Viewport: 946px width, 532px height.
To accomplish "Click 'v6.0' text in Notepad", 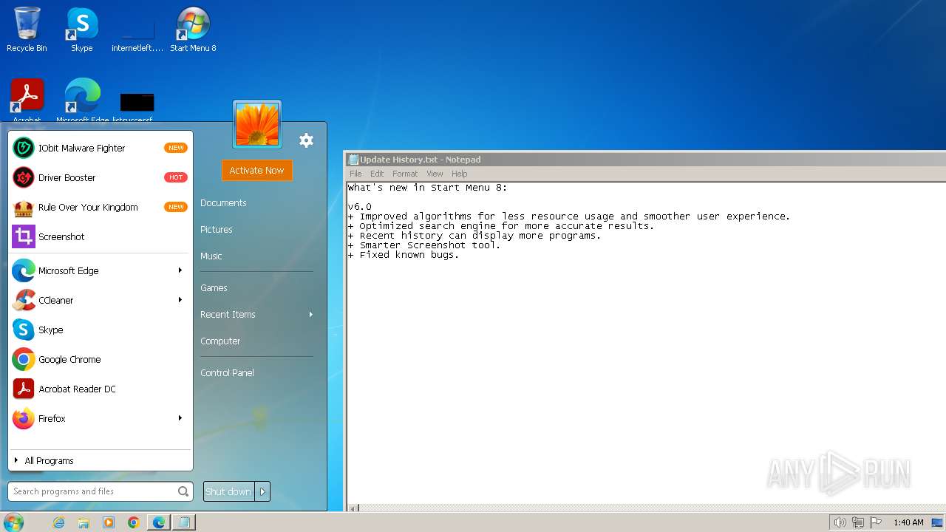I will pos(360,207).
